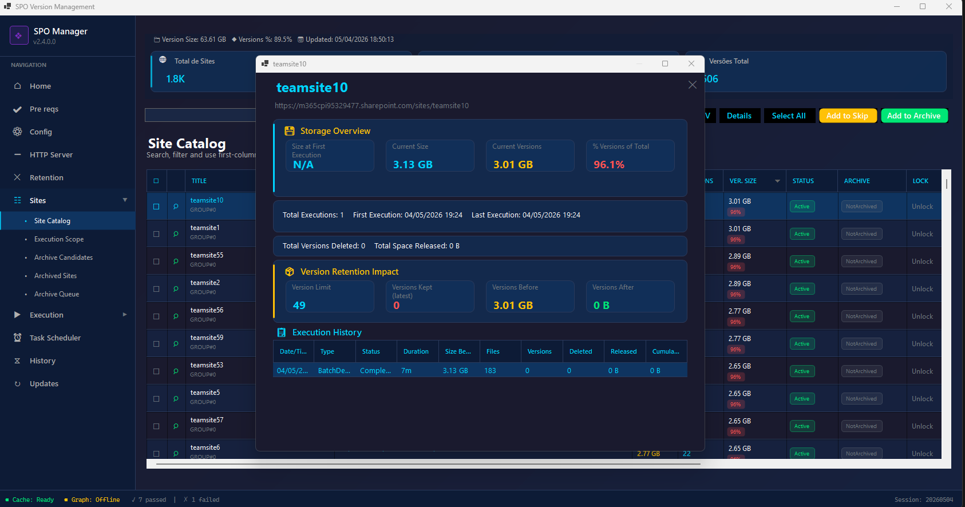Click the Storage Overview save icon
Image resolution: width=965 pixels, height=507 pixels.
(290, 131)
